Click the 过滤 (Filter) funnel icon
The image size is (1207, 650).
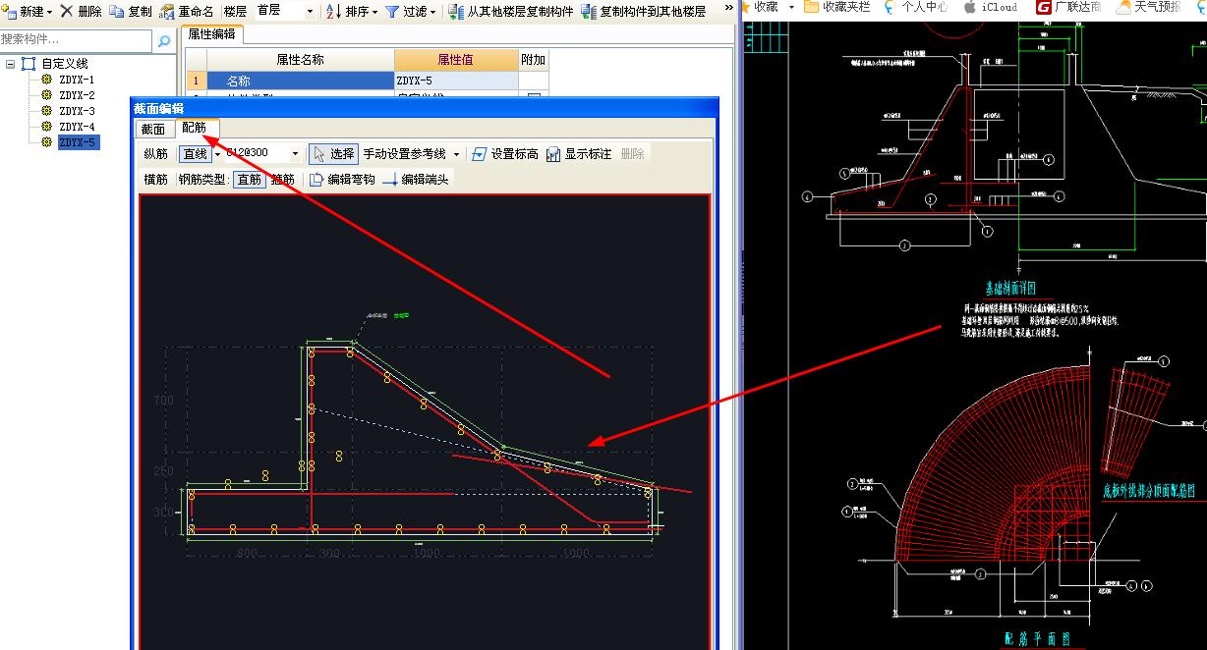pos(393,12)
